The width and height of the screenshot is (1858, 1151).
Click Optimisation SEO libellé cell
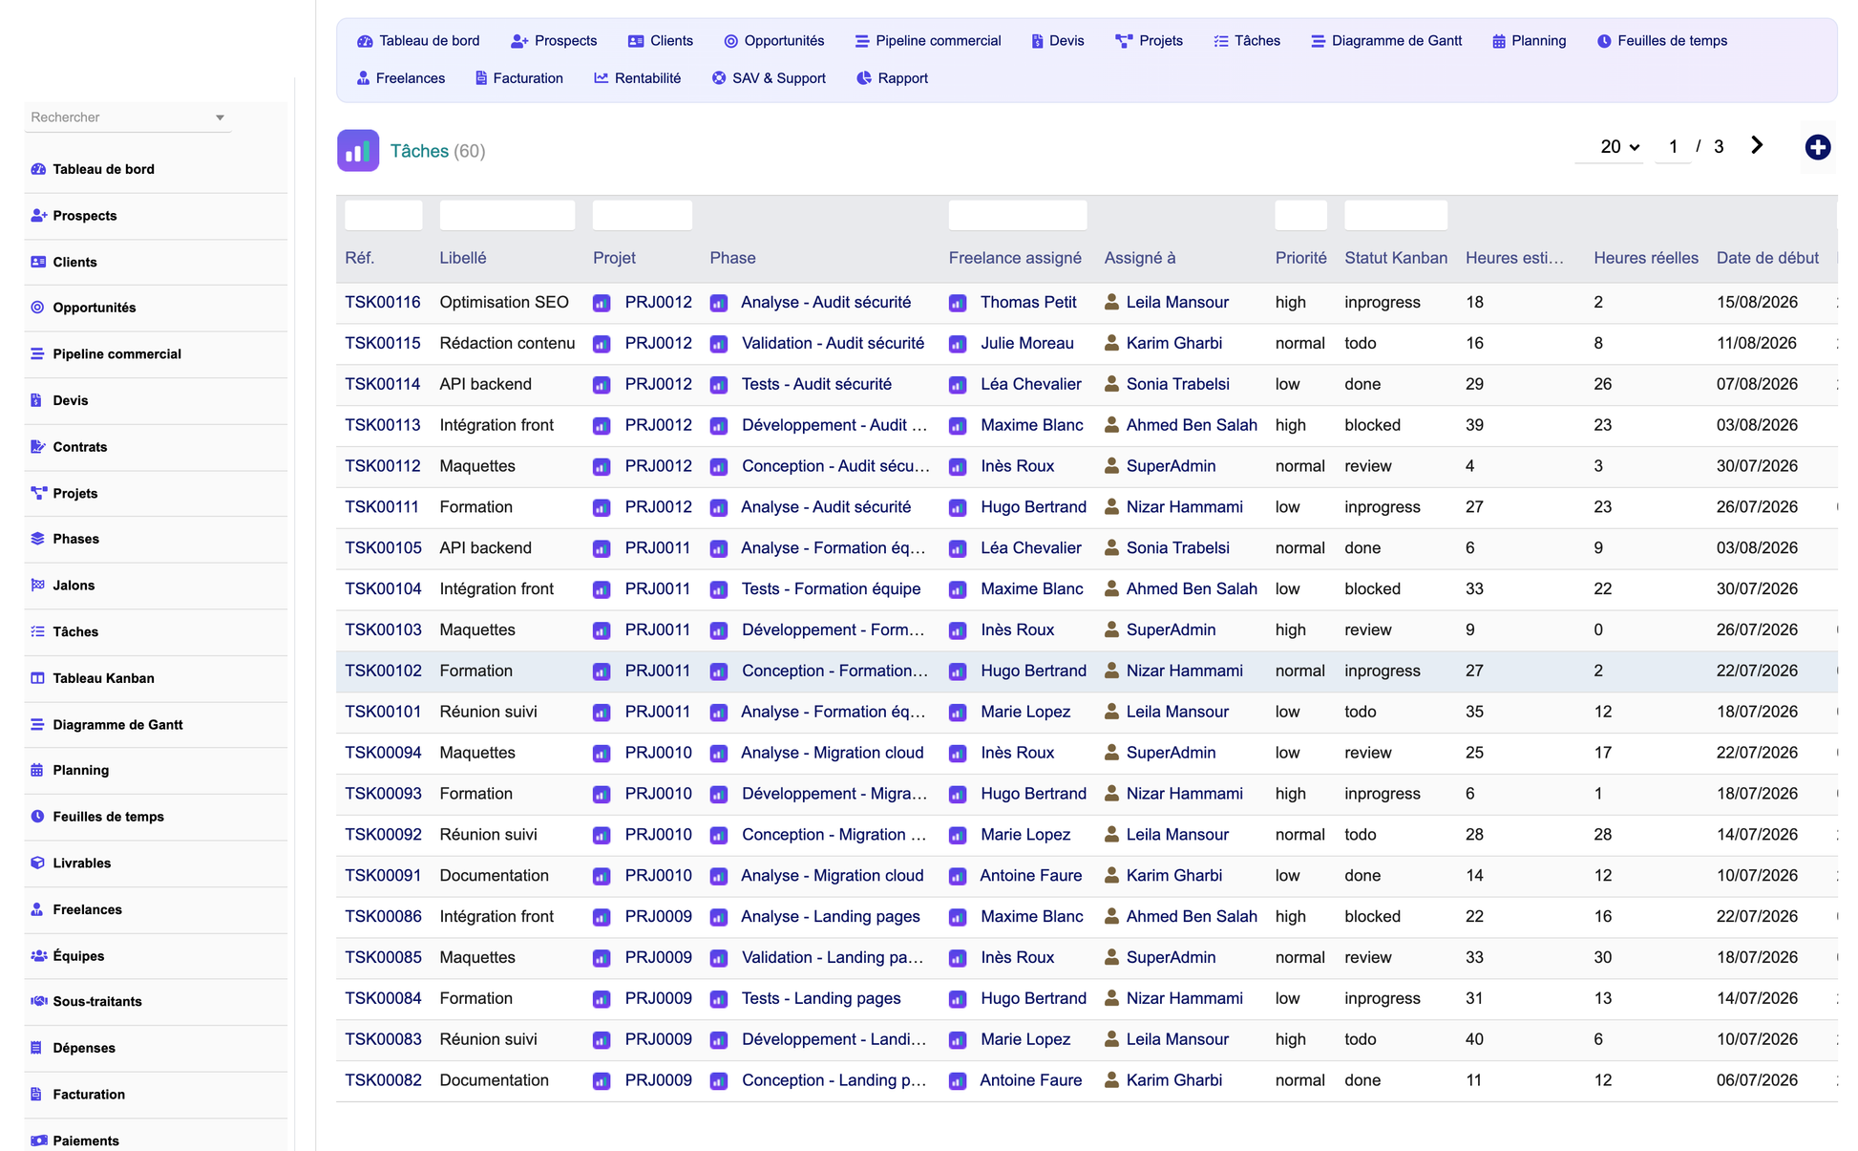(x=504, y=302)
